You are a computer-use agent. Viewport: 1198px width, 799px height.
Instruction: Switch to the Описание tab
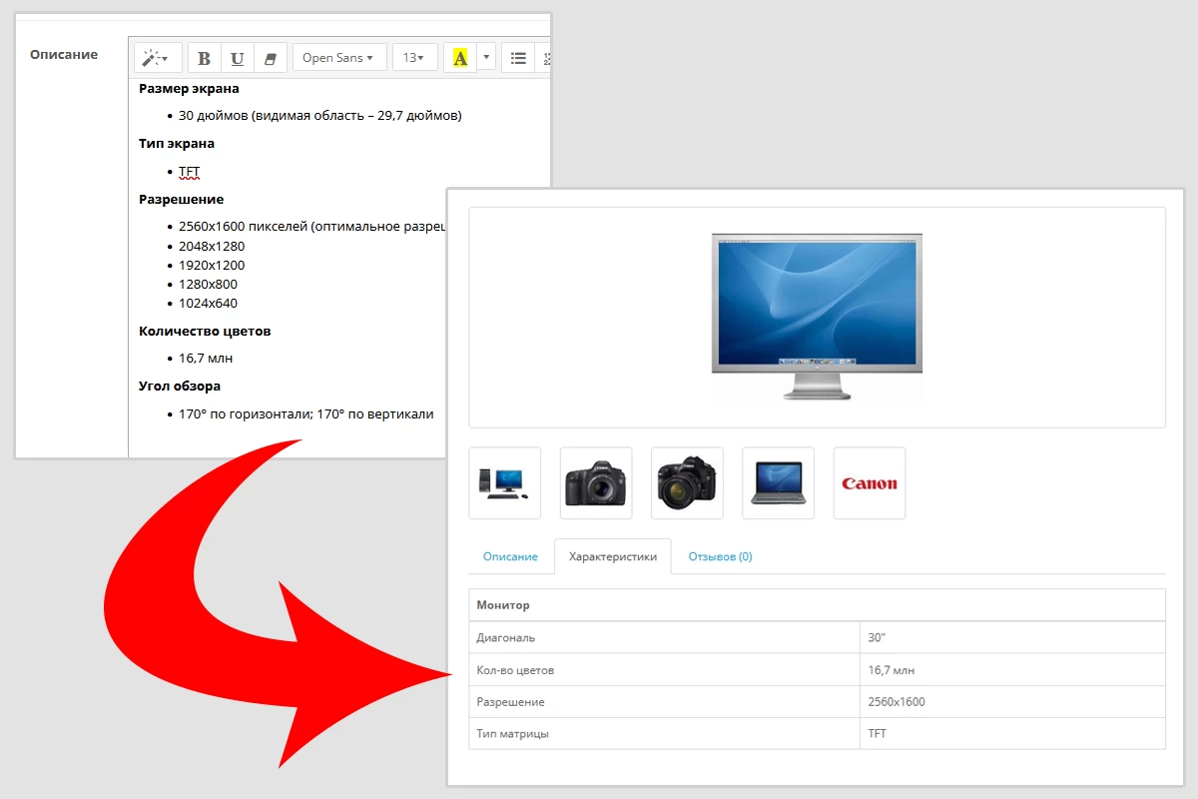(510, 556)
